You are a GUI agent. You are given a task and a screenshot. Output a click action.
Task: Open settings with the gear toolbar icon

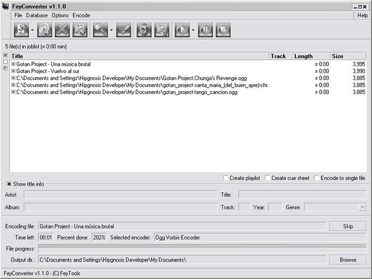coord(144,30)
